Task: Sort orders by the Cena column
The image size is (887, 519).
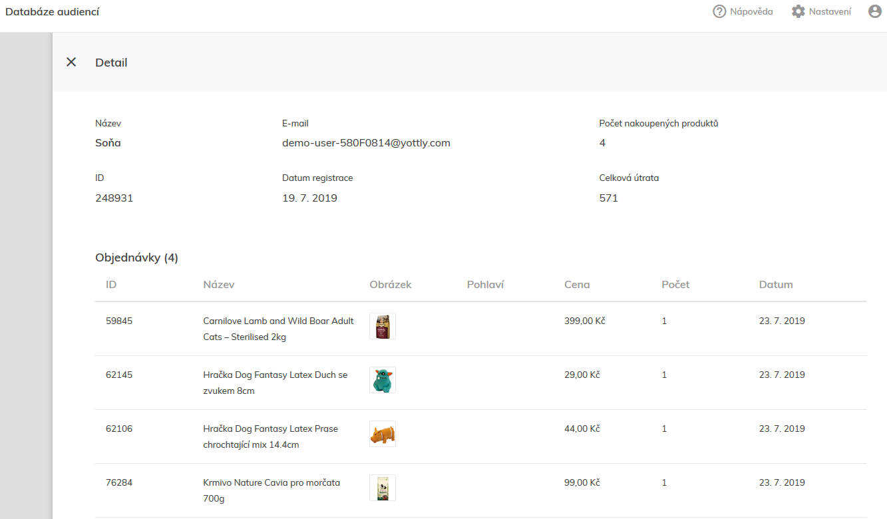Action: tap(577, 284)
